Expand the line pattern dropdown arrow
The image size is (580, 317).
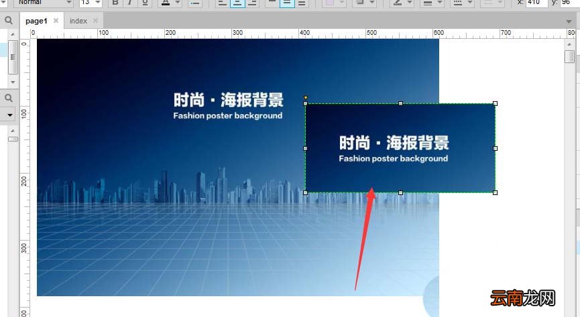[x=470, y=3]
